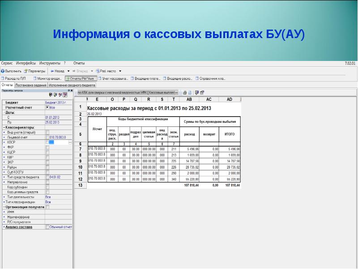The height and width of the screenshot is (269, 358).
Task: Click the Монитор входя... window button
Action: (x=47, y=78)
